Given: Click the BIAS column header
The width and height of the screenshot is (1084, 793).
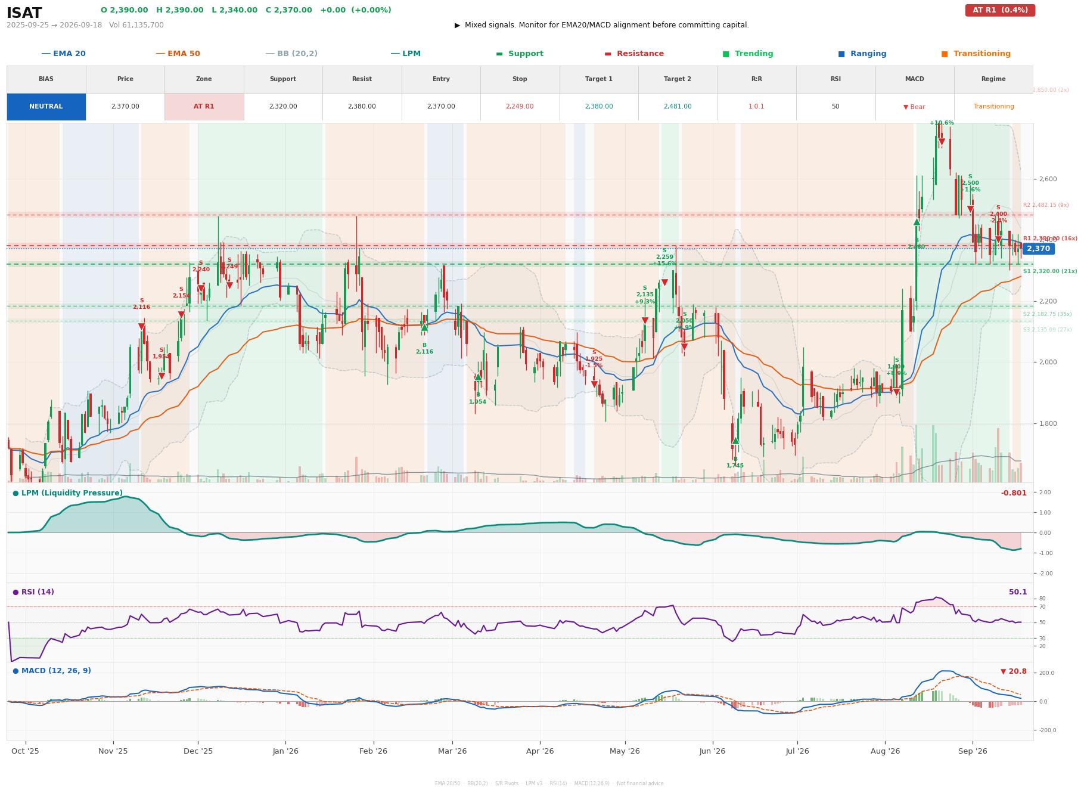Looking at the screenshot, I should [46, 79].
